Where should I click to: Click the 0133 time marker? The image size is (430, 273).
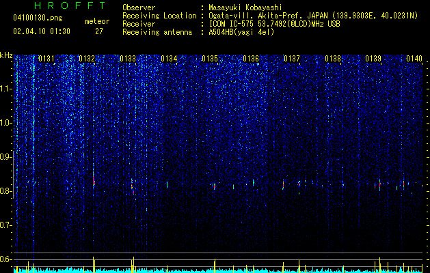tap(128, 58)
